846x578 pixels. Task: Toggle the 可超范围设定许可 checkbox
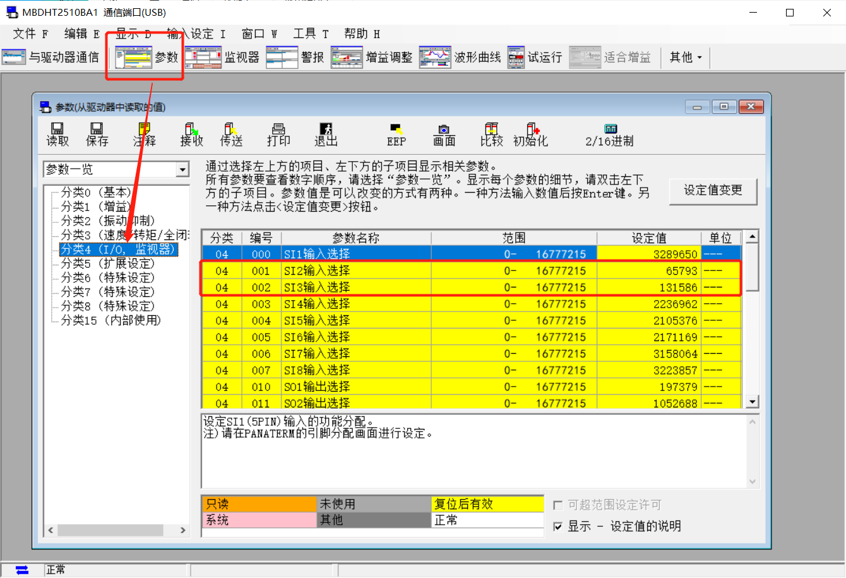pos(557,505)
